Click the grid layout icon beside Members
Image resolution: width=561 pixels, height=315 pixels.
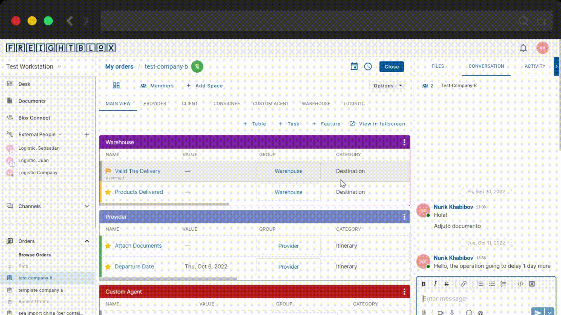(x=116, y=85)
